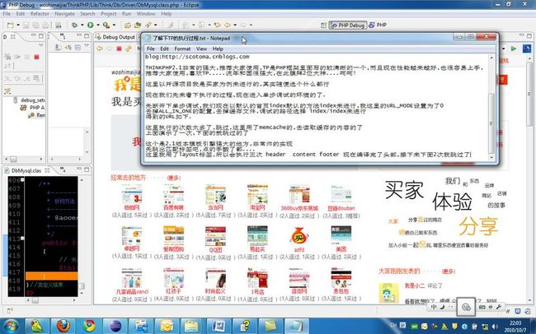
Task: Open the variables view menu chevron
Action: pos(87,44)
